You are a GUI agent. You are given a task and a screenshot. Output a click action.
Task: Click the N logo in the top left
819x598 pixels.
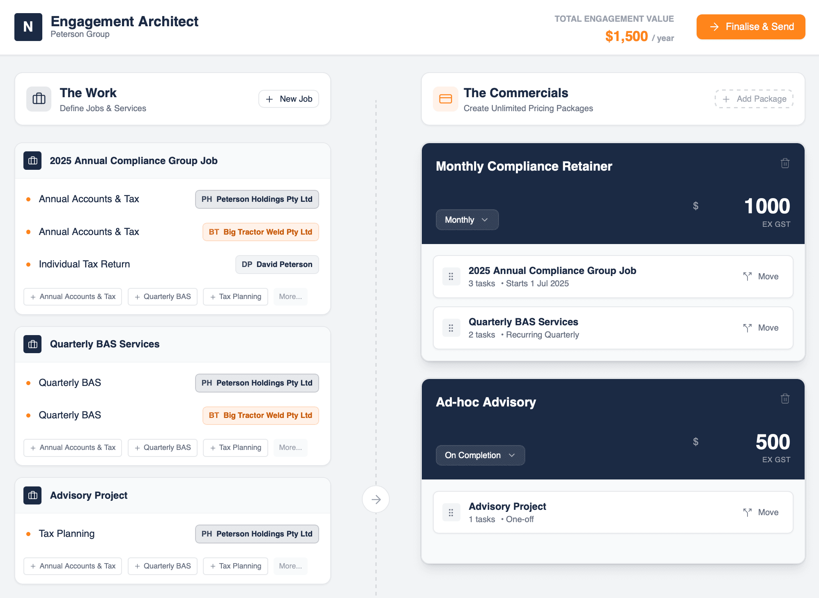point(28,27)
